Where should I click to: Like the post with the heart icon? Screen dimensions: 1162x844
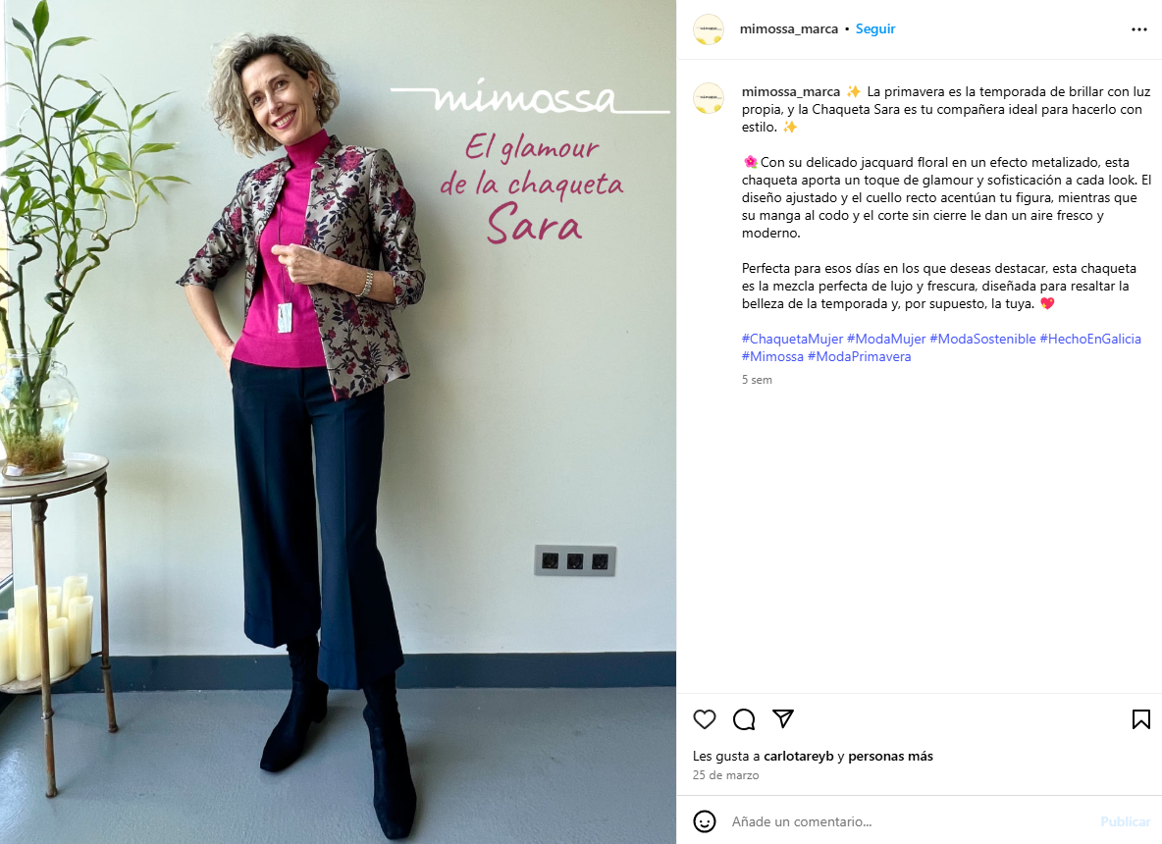click(704, 718)
